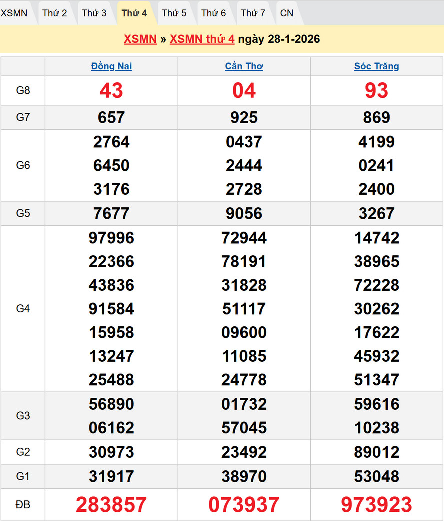
Task: Open the Thứ 6 results tab
Action: (214, 13)
